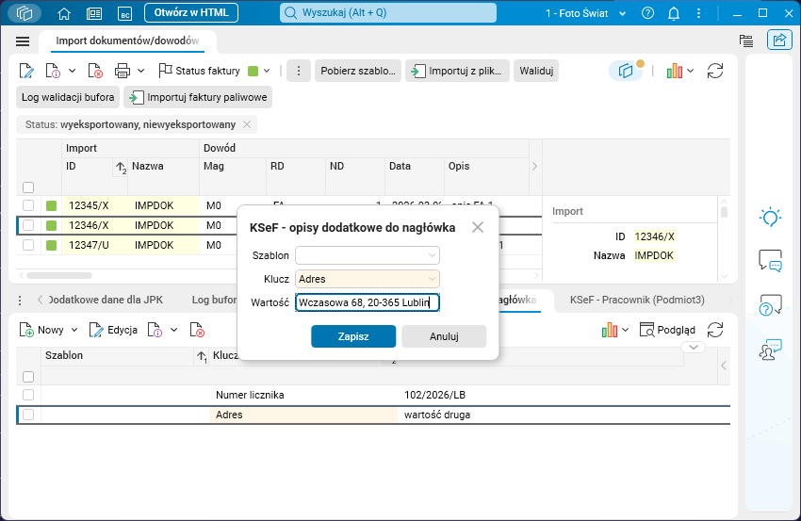Viewport: 801px width, 521px height.
Task: Switch to KSeF - Pracownik (Podmiot3) tab
Action: [637, 300]
